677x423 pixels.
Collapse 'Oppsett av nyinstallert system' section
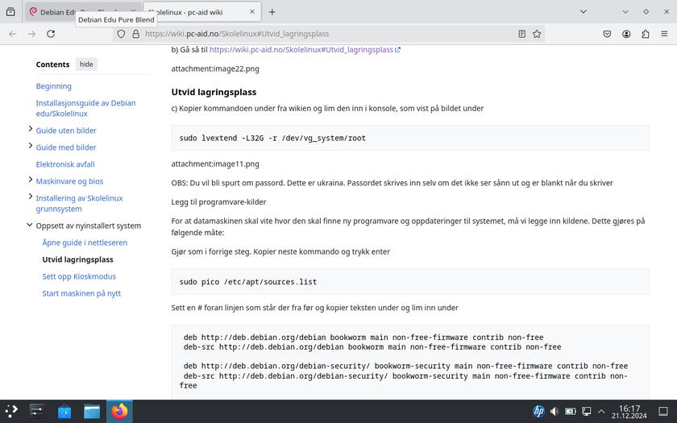[x=31, y=226]
